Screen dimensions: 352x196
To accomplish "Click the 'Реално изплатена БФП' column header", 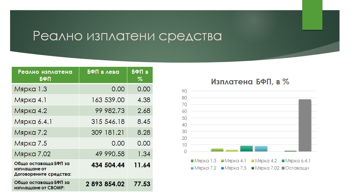I will click(45, 75).
